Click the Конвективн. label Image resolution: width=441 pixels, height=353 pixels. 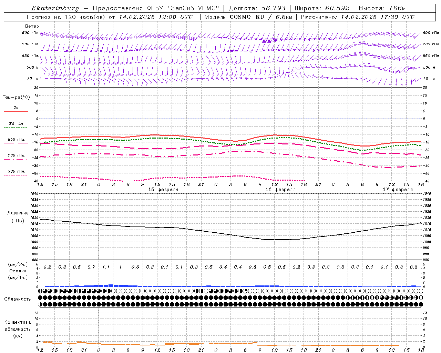[x=18, y=322]
